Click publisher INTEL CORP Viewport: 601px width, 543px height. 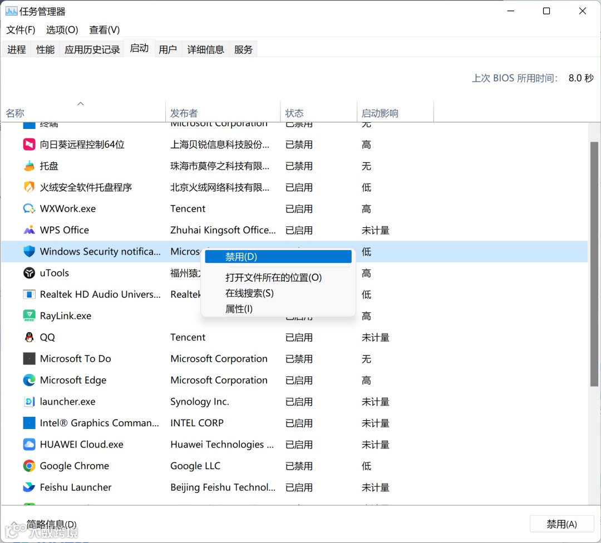point(197,423)
